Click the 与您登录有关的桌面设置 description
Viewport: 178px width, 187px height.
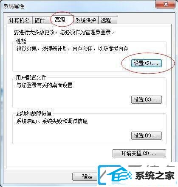pyautogui.click(x=44, y=85)
